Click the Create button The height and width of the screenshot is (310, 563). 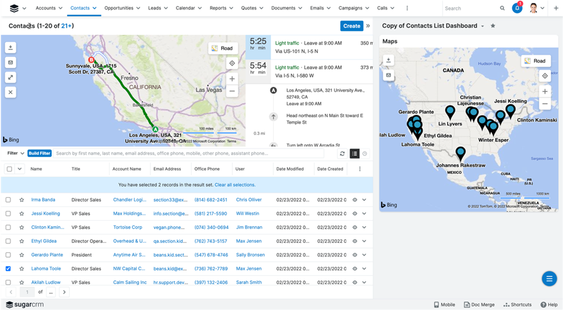point(352,26)
